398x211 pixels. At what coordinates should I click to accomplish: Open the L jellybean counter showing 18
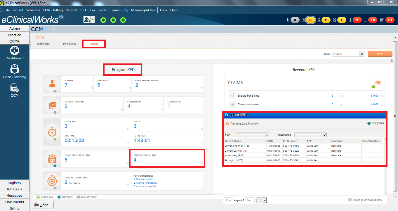click(372, 20)
